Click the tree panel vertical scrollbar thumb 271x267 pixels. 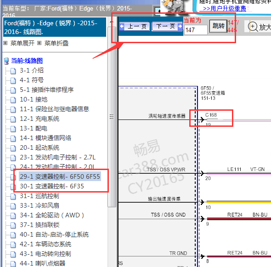(112, 117)
